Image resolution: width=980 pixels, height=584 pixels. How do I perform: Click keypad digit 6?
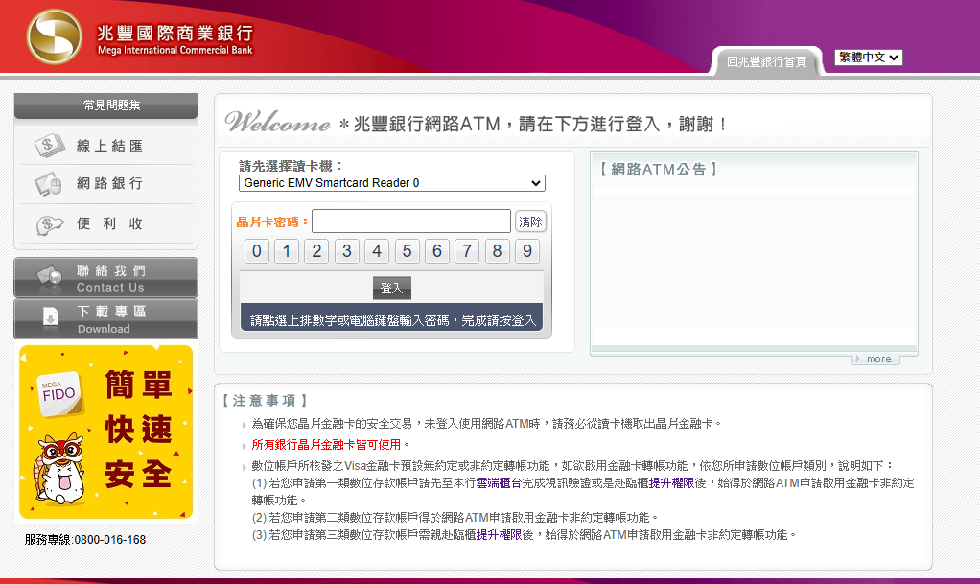tap(437, 251)
